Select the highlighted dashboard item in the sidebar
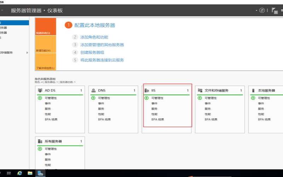 tap(15, 23)
